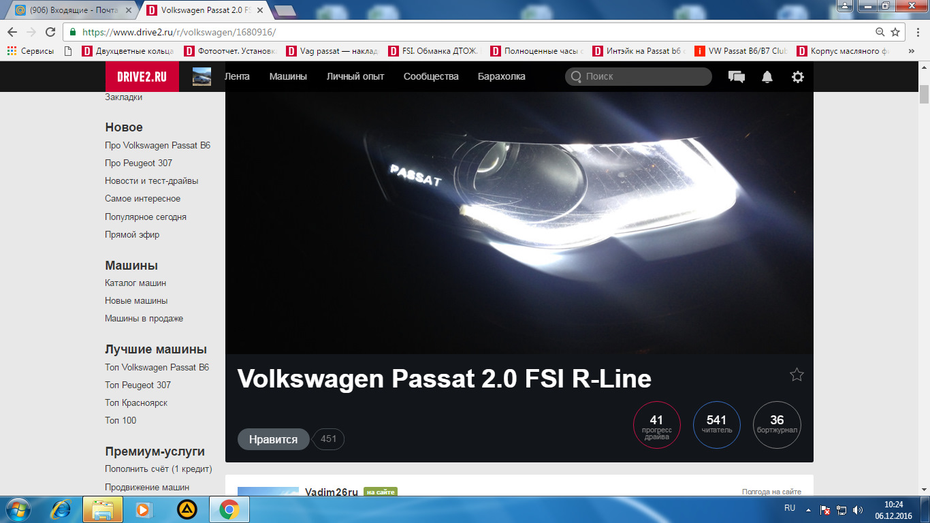Click volume speaker tray icon
The height and width of the screenshot is (523, 930).
tap(857, 509)
